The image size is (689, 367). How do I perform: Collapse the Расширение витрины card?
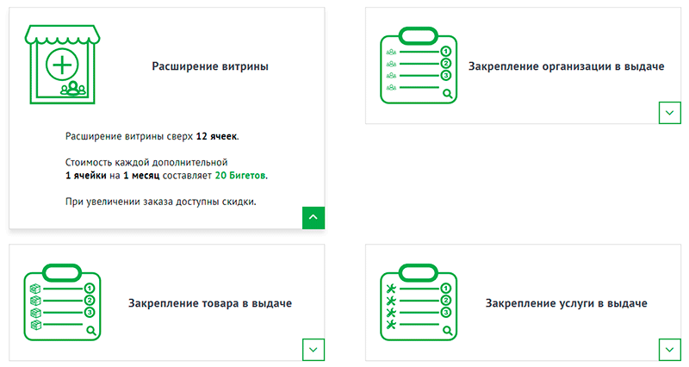(313, 218)
